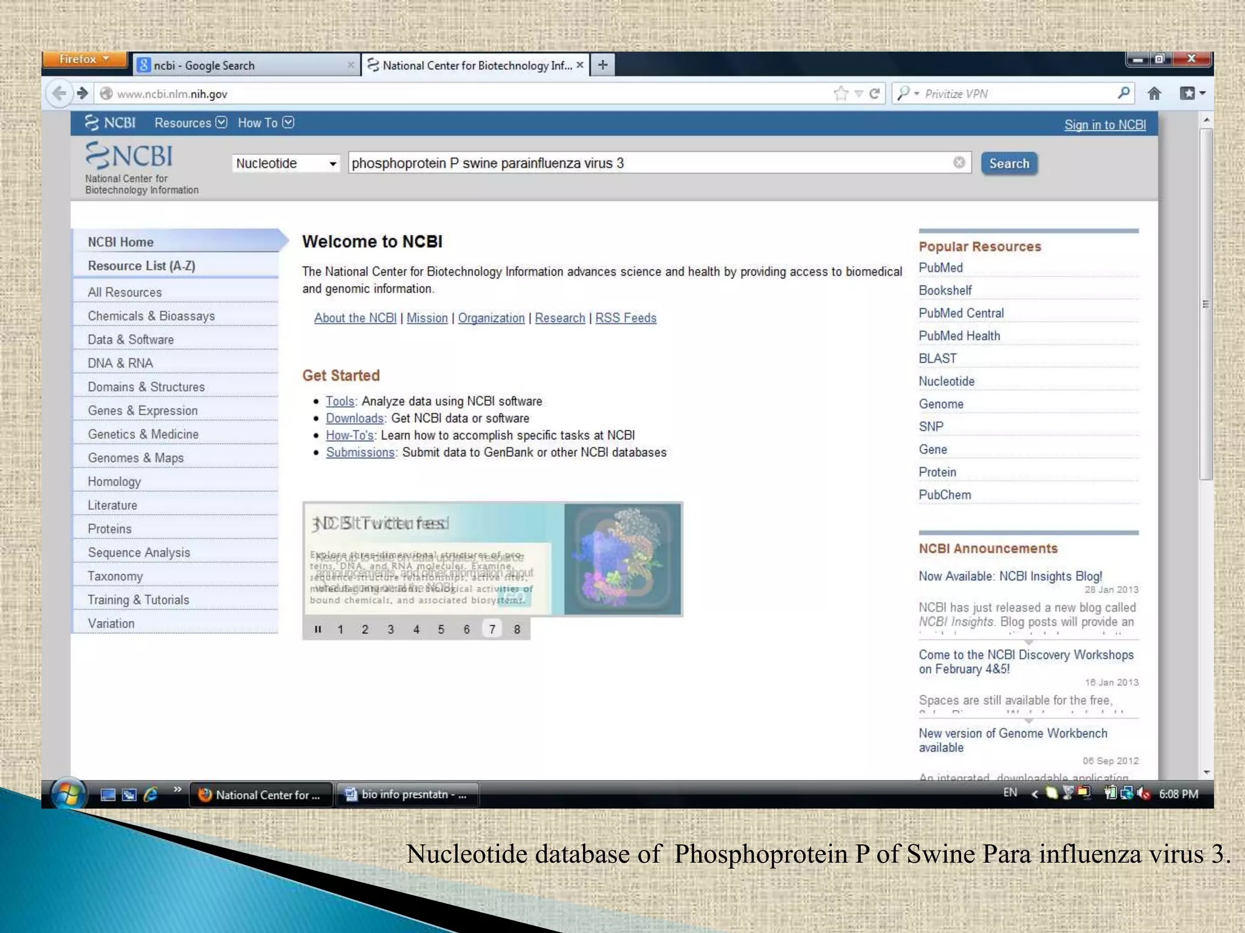1245x933 pixels.
Task: Click the Windows Start orb
Action: 67,793
